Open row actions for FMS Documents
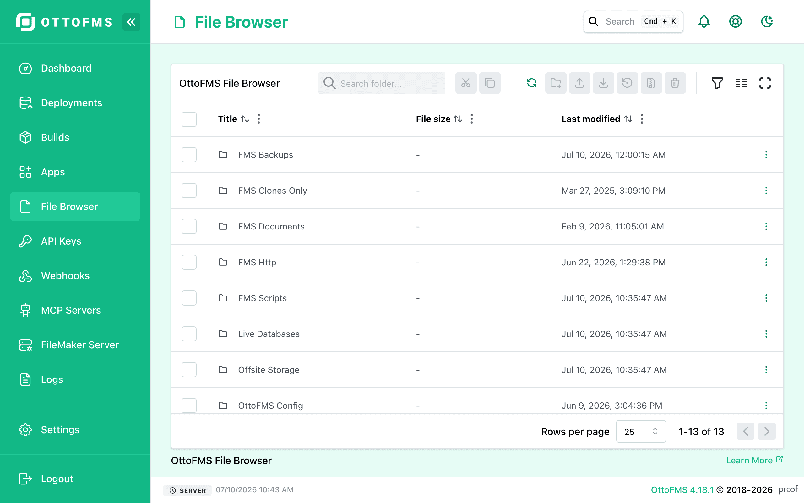The image size is (804, 503). [x=766, y=227]
